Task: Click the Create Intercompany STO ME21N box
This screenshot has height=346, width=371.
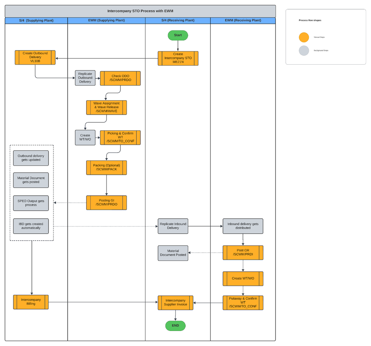Action: pyautogui.click(x=178, y=58)
